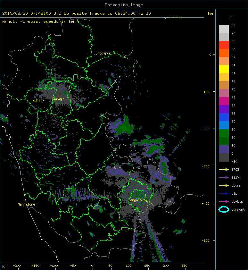Click the eb+bip legend label
Viewport: 248px width, 270px height.
pos(237,202)
